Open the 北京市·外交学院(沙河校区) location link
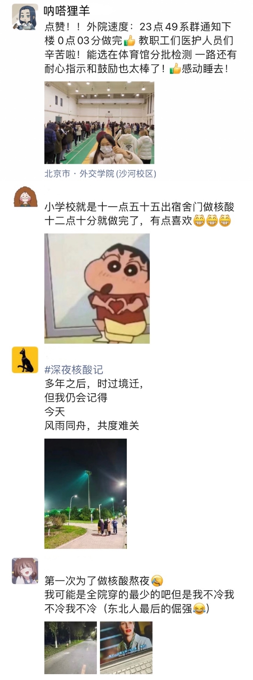Screen dimensions: 253x680 tap(100, 174)
